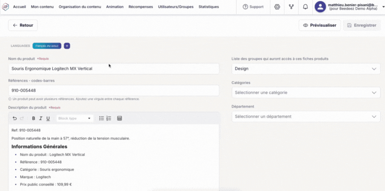Click the 'Ref: 910-005448' line
The image size is (385, 191).
[26, 130]
